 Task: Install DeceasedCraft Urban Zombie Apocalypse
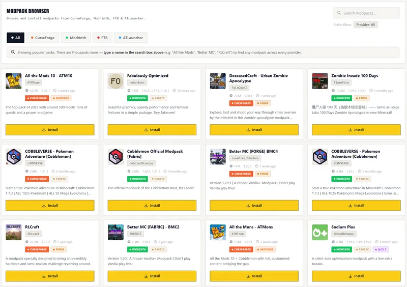tap(254, 130)
